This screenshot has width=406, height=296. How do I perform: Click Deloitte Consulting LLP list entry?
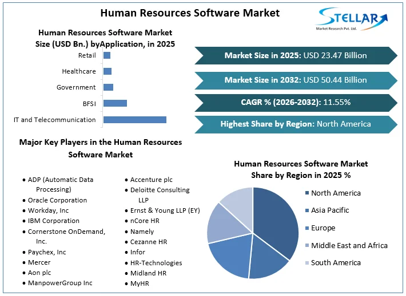[x=158, y=195]
